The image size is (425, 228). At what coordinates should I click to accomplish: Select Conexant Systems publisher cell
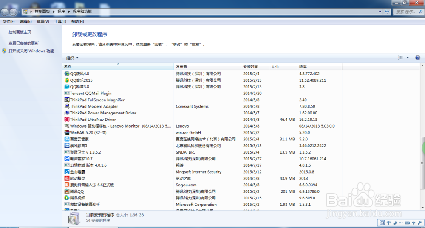[x=192, y=106]
